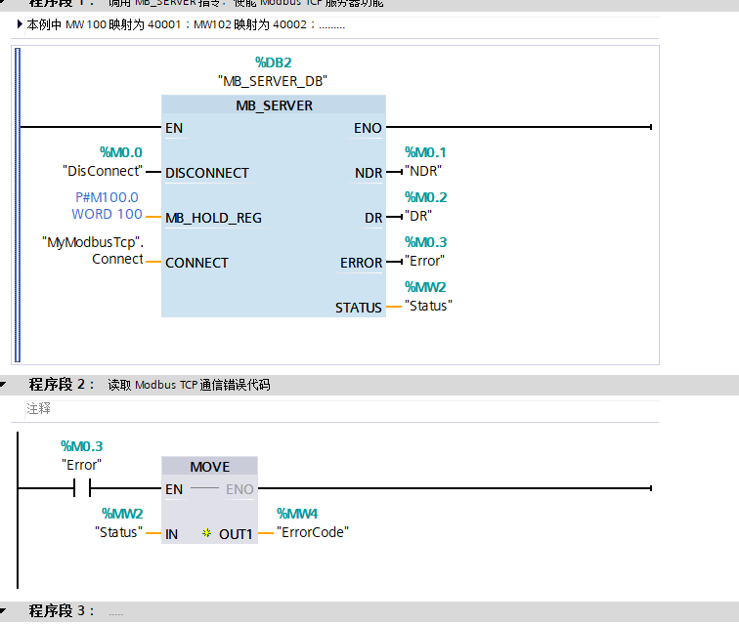Click the "ErrorCode" operand at MOVE OUT1

tap(313, 532)
